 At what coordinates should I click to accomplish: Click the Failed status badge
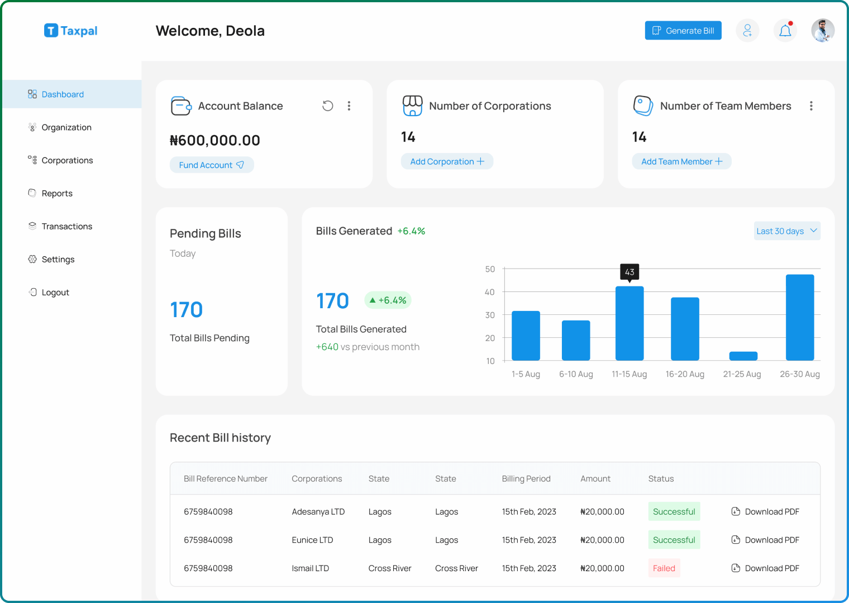[664, 568]
